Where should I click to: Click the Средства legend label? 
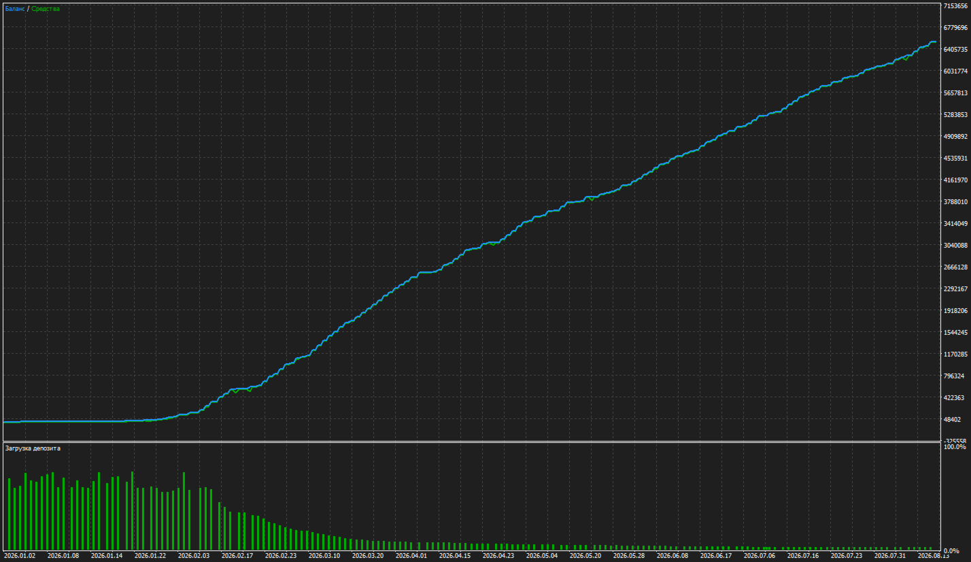46,9
